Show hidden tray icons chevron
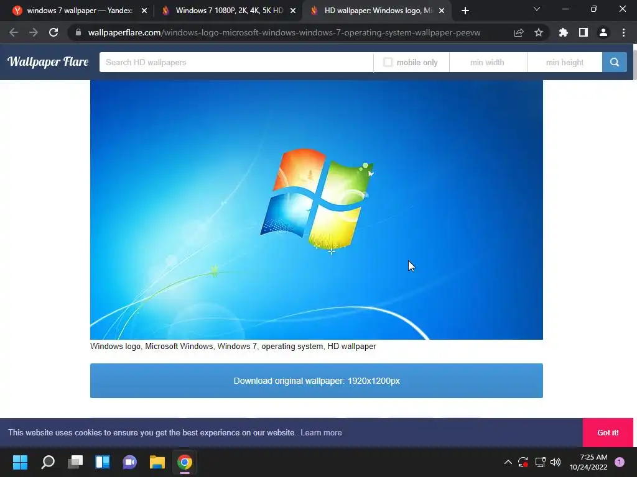 508,462
